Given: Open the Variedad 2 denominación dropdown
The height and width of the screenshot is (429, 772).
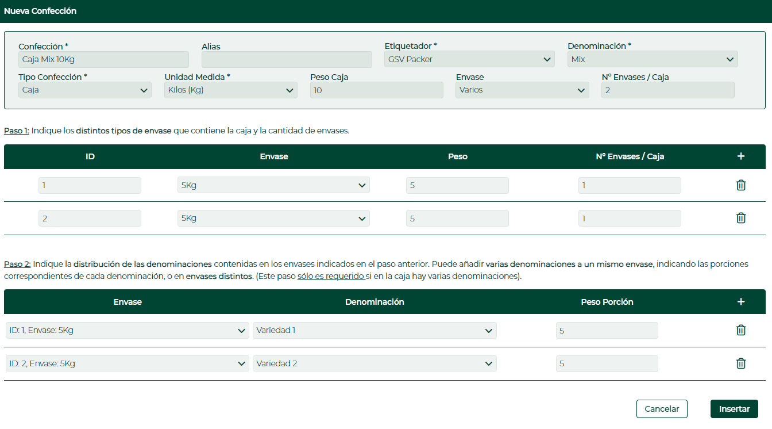Looking at the screenshot, I should 375,363.
